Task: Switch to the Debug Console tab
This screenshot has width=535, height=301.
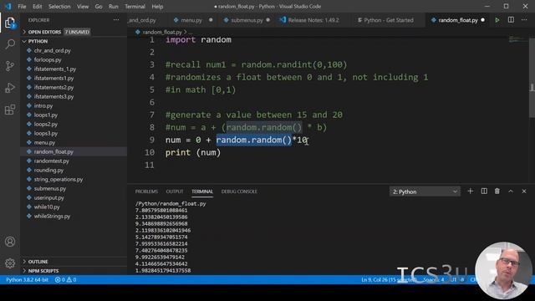Action: pos(239,191)
